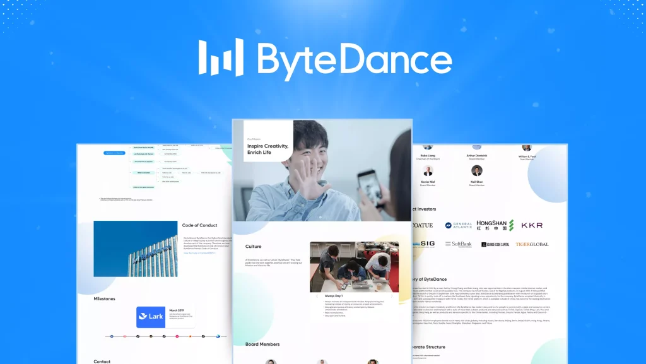Image resolution: width=646 pixels, height=364 pixels.
Task: Click the Source Code Capital logo
Action: pos(495,244)
